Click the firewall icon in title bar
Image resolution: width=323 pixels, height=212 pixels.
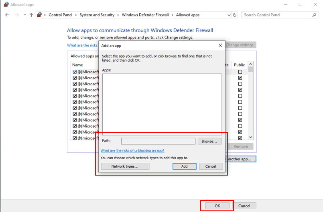(6, 4)
